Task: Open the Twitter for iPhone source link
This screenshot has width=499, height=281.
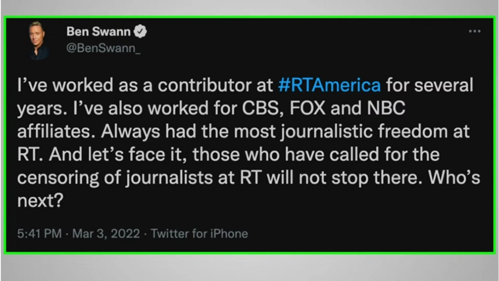Action: tap(199, 233)
